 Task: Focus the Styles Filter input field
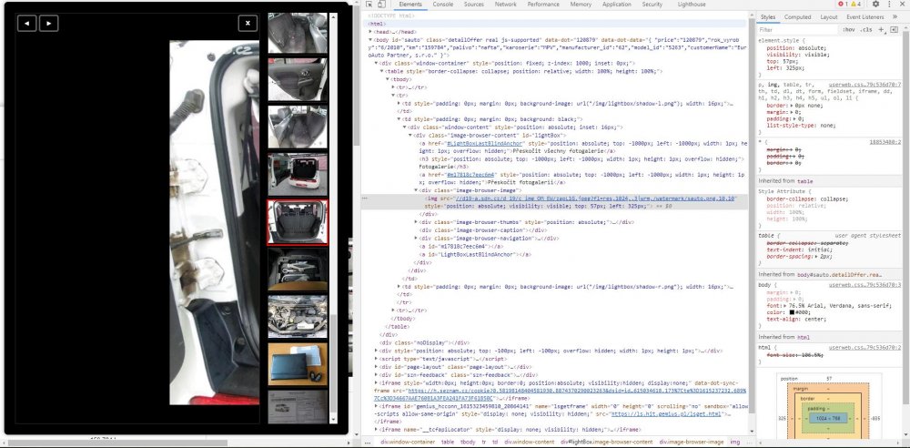click(x=798, y=30)
